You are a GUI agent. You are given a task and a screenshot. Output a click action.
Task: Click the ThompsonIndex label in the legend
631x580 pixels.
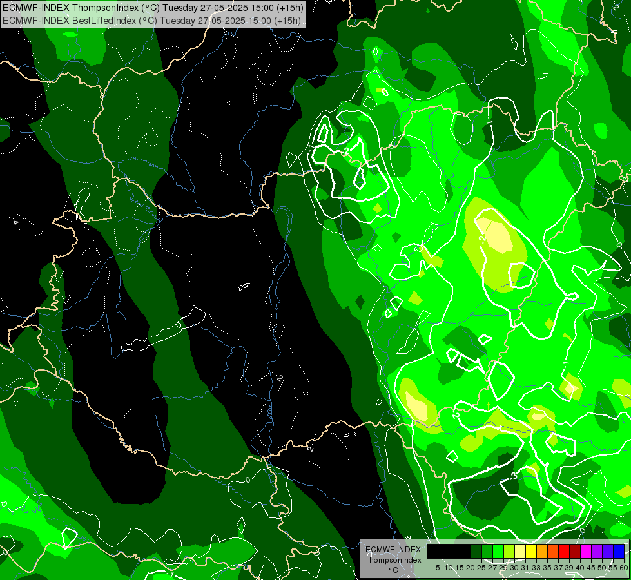click(393, 560)
